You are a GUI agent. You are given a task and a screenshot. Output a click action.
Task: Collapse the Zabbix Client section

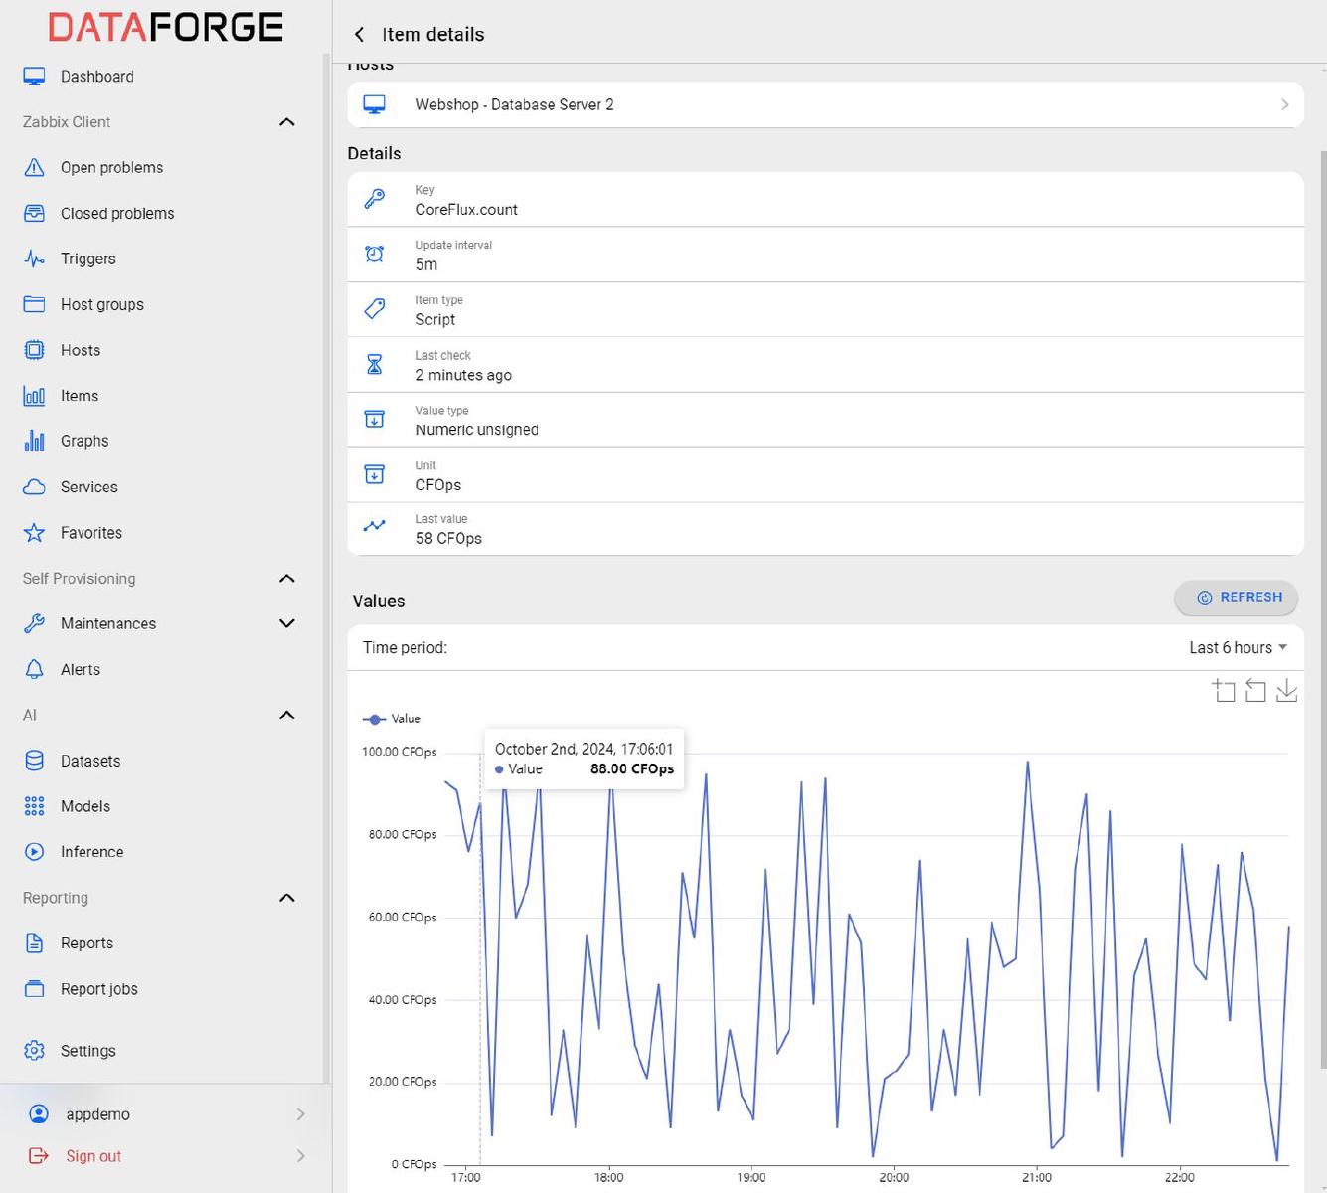(x=286, y=122)
